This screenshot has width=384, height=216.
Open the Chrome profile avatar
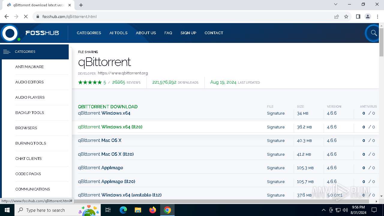point(368,16)
